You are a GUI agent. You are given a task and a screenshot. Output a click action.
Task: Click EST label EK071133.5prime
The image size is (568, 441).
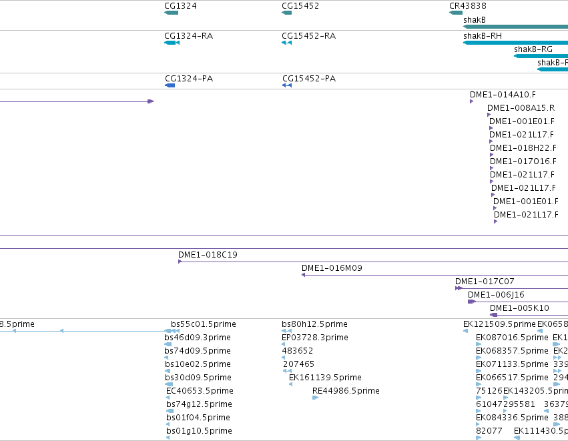coord(512,364)
